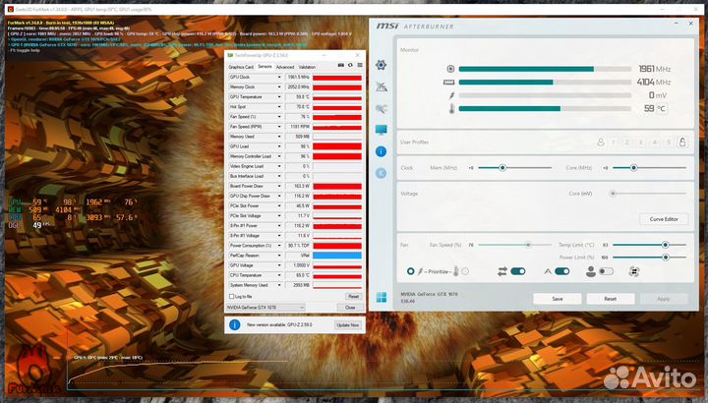Click the profile lock icon
Viewport: 708px width, 403px height.
point(682,143)
